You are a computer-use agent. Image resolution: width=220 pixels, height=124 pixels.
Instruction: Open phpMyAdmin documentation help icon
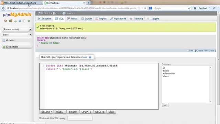(20, 21)
